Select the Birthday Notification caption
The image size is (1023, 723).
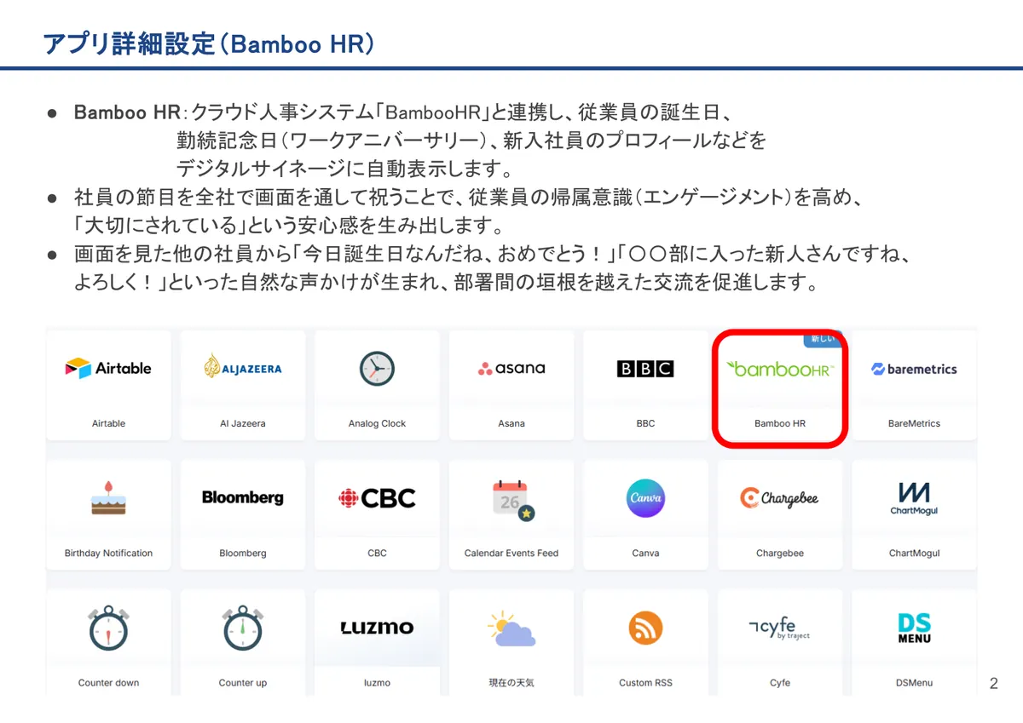pyautogui.click(x=108, y=553)
